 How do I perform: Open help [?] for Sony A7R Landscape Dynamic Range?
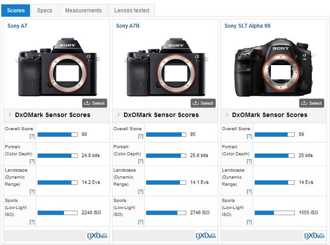(141, 191)
